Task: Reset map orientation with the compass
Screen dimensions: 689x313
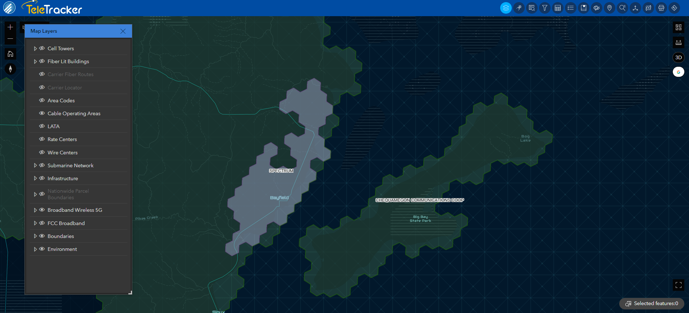Action: tap(10, 69)
